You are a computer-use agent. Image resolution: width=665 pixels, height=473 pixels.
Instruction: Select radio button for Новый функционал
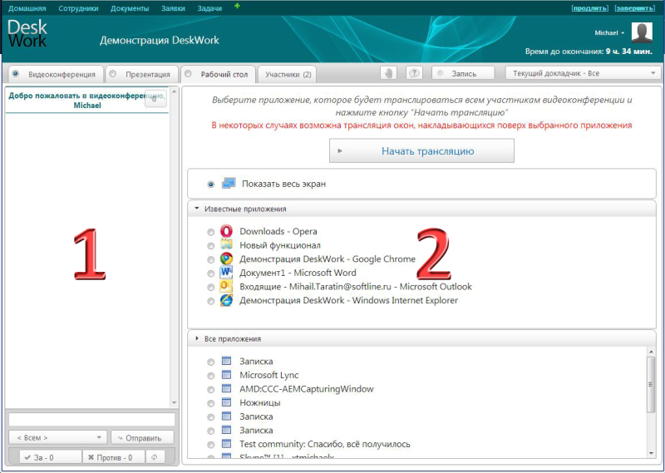coord(211,245)
